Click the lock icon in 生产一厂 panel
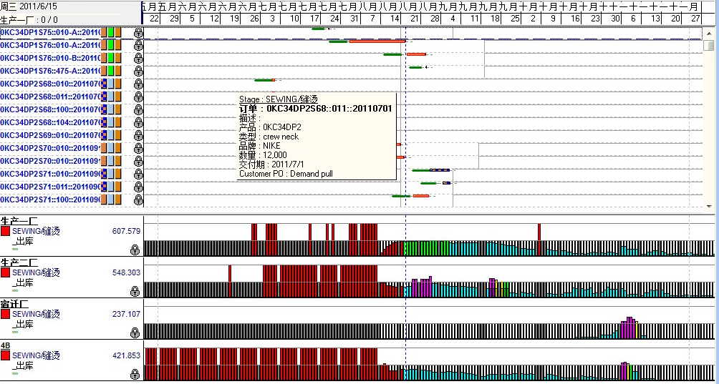 (x=135, y=250)
